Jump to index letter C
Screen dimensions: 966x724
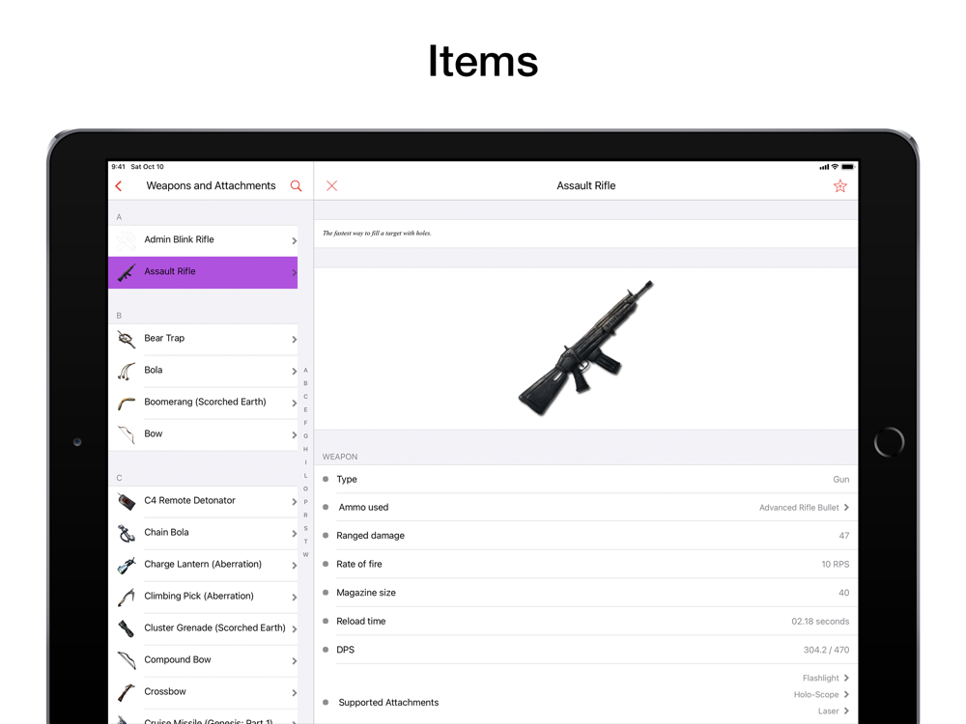[305, 397]
